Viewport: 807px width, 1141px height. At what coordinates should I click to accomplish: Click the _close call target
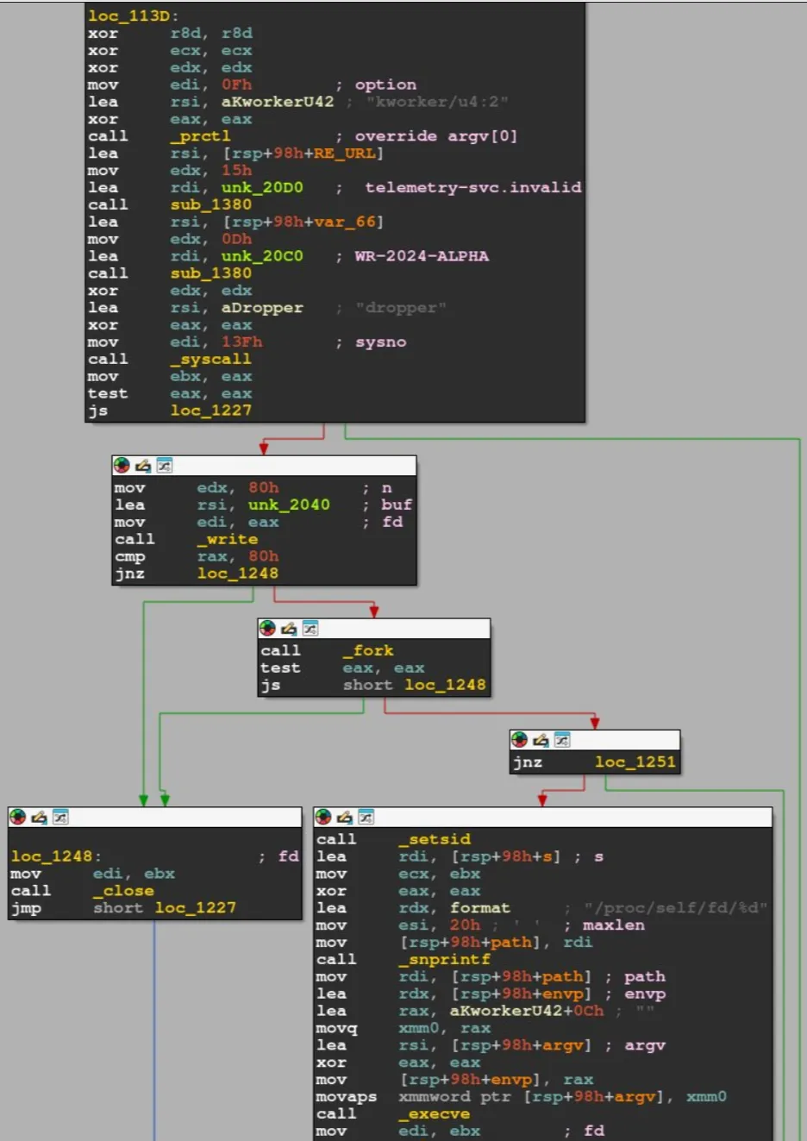123,891
